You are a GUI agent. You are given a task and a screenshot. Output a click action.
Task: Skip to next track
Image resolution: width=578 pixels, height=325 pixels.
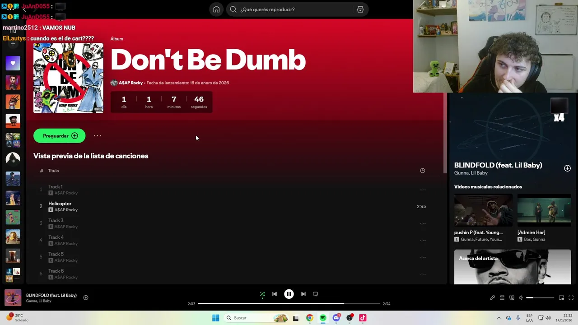(303, 294)
